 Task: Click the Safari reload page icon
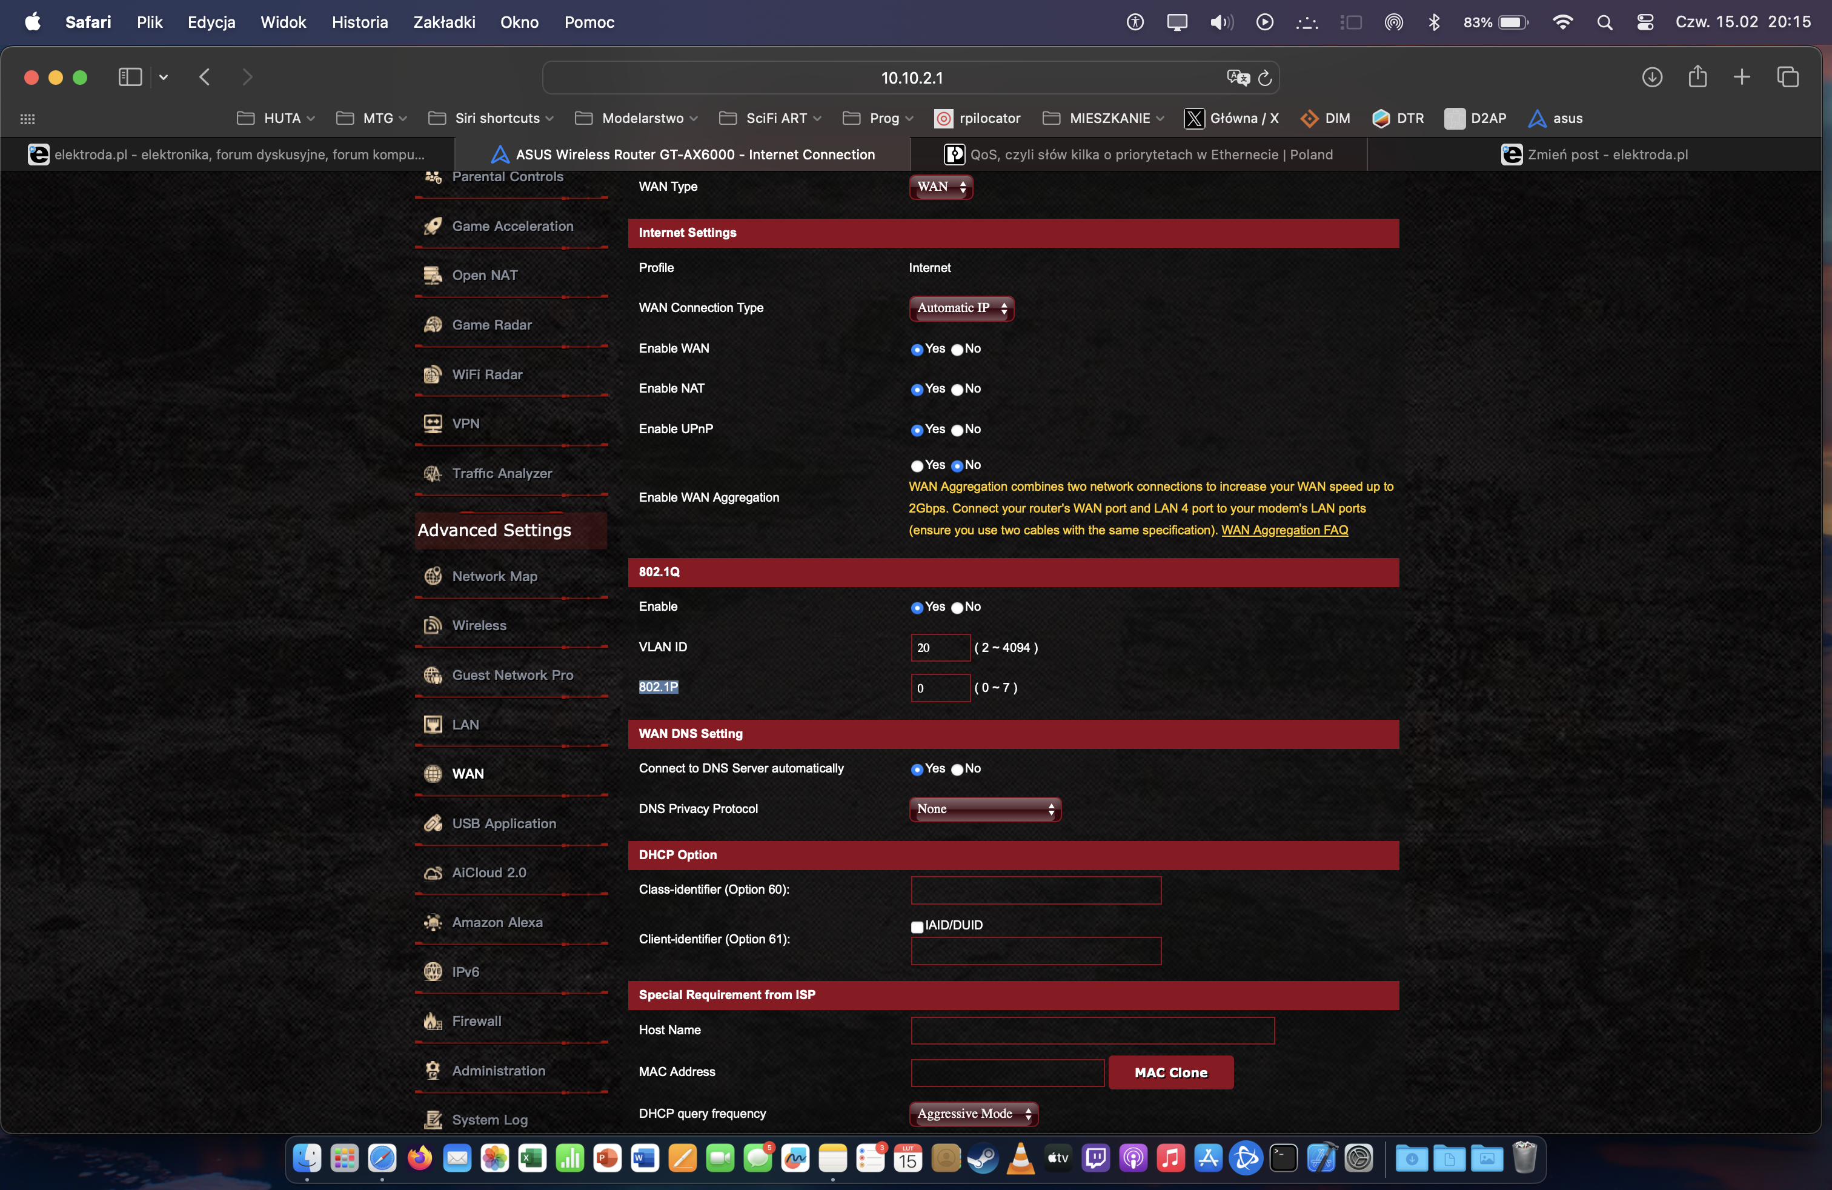(x=1265, y=78)
